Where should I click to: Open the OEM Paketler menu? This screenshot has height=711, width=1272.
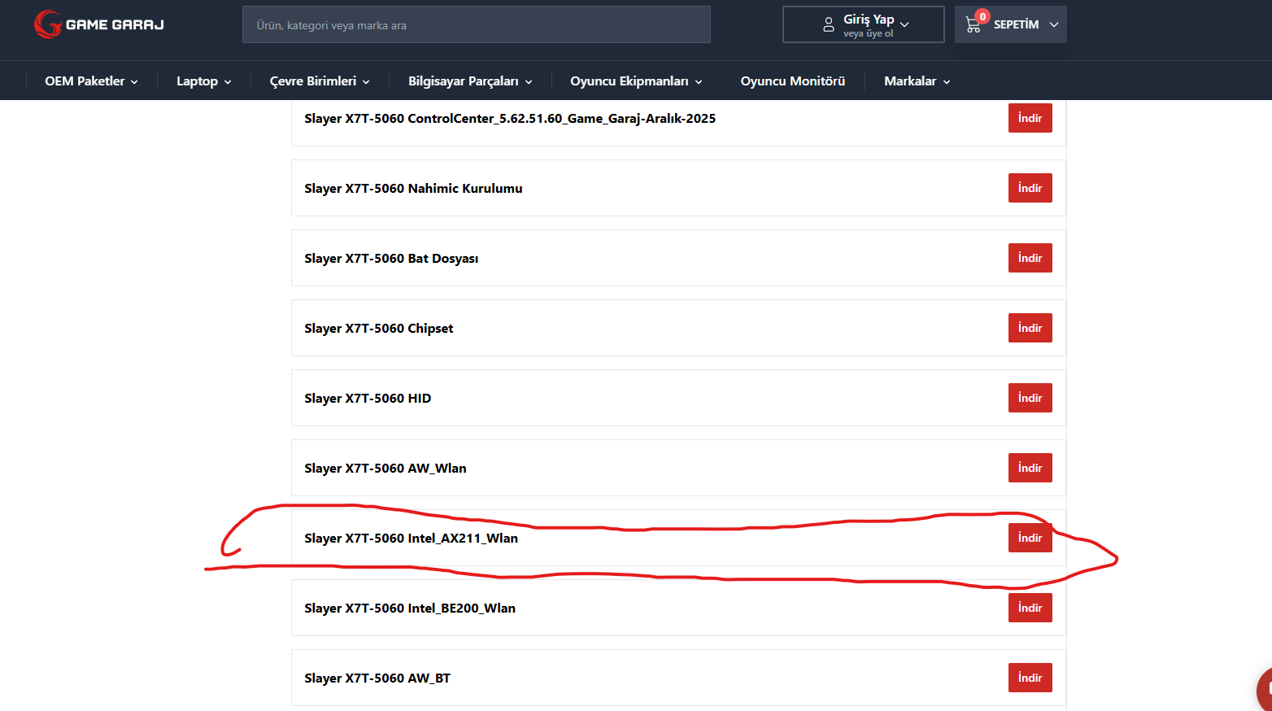pos(91,81)
